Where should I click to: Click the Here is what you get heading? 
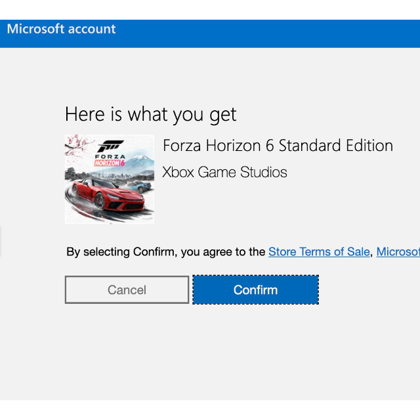tap(150, 115)
